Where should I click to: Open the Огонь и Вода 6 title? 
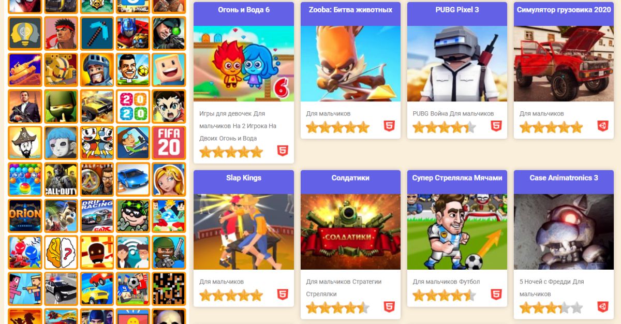[x=243, y=10]
